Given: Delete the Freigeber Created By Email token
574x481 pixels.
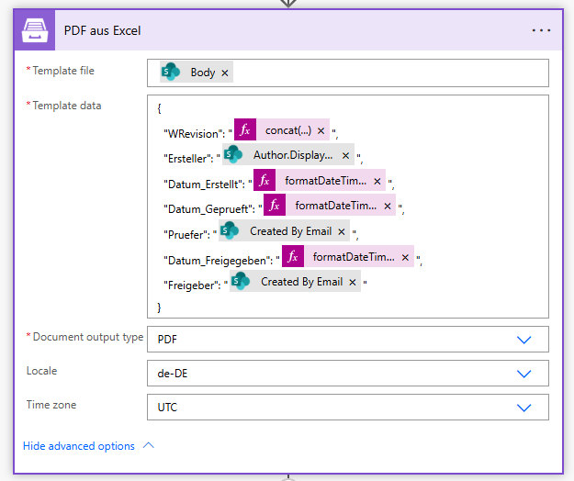Looking at the screenshot, I should 353,282.
